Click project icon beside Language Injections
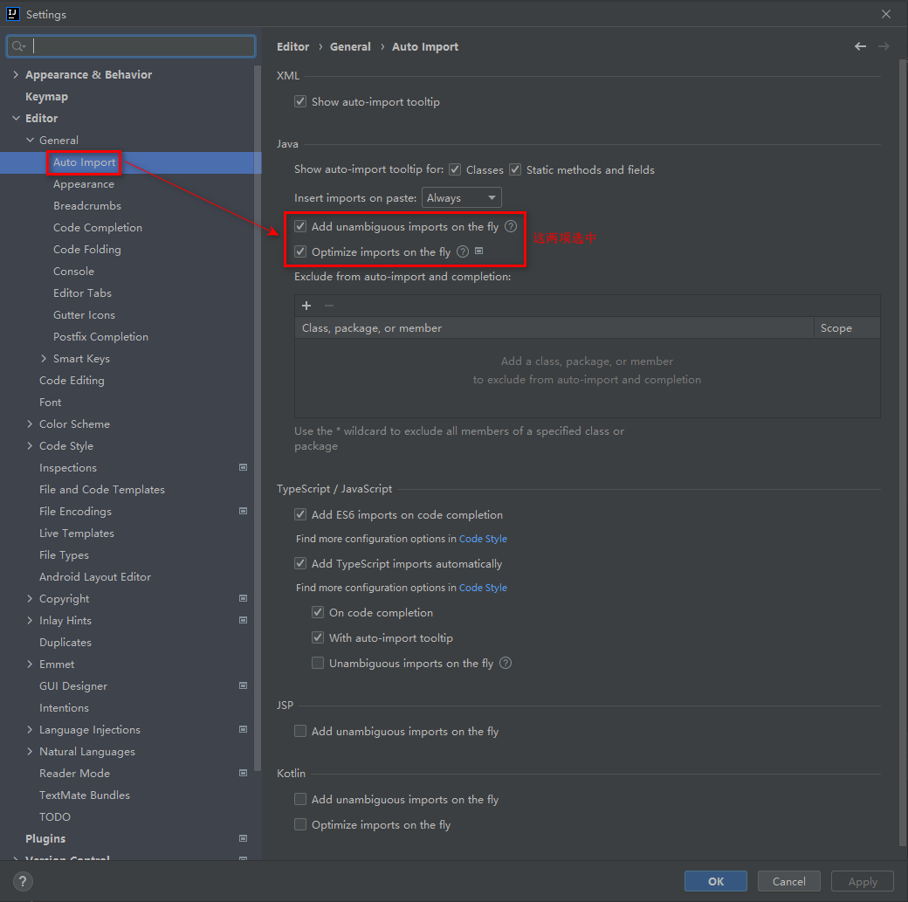The width and height of the screenshot is (908, 902). (244, 729)
